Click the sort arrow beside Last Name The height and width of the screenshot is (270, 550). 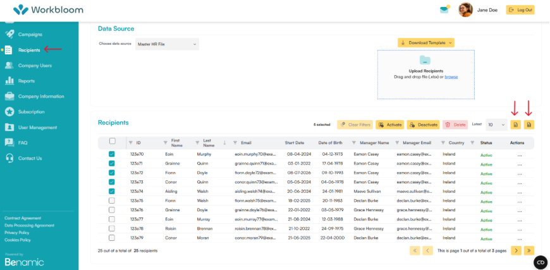coord(224,143)
